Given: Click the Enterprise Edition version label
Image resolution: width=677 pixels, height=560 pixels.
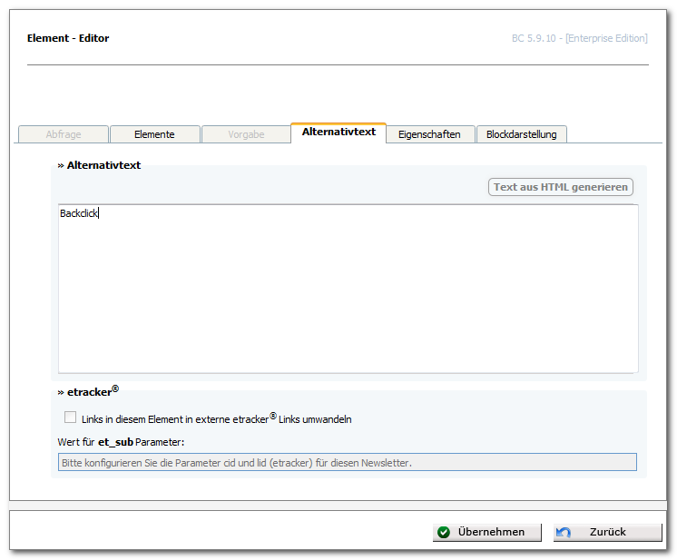Looking at the screenshot, I should 579,38.
